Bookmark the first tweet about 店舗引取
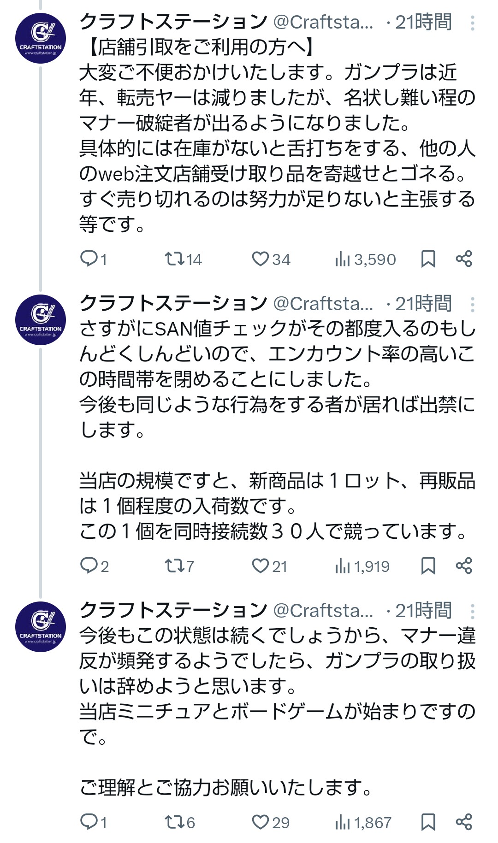 pos(428,259)
